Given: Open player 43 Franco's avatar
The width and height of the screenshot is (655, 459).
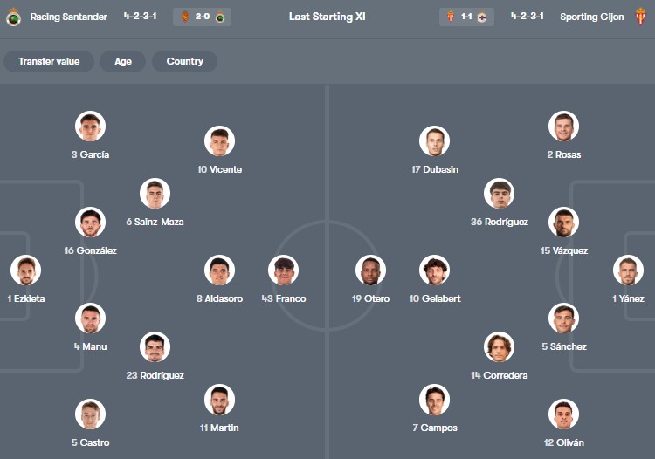Looking at the screenshot, I should coord(284,271).
